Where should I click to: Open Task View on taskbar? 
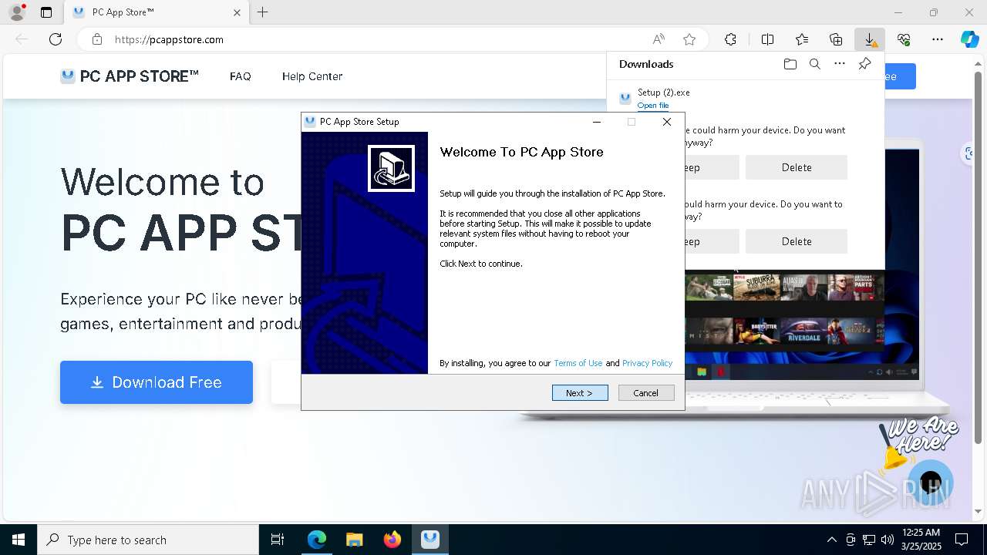[x=278, y=540]
